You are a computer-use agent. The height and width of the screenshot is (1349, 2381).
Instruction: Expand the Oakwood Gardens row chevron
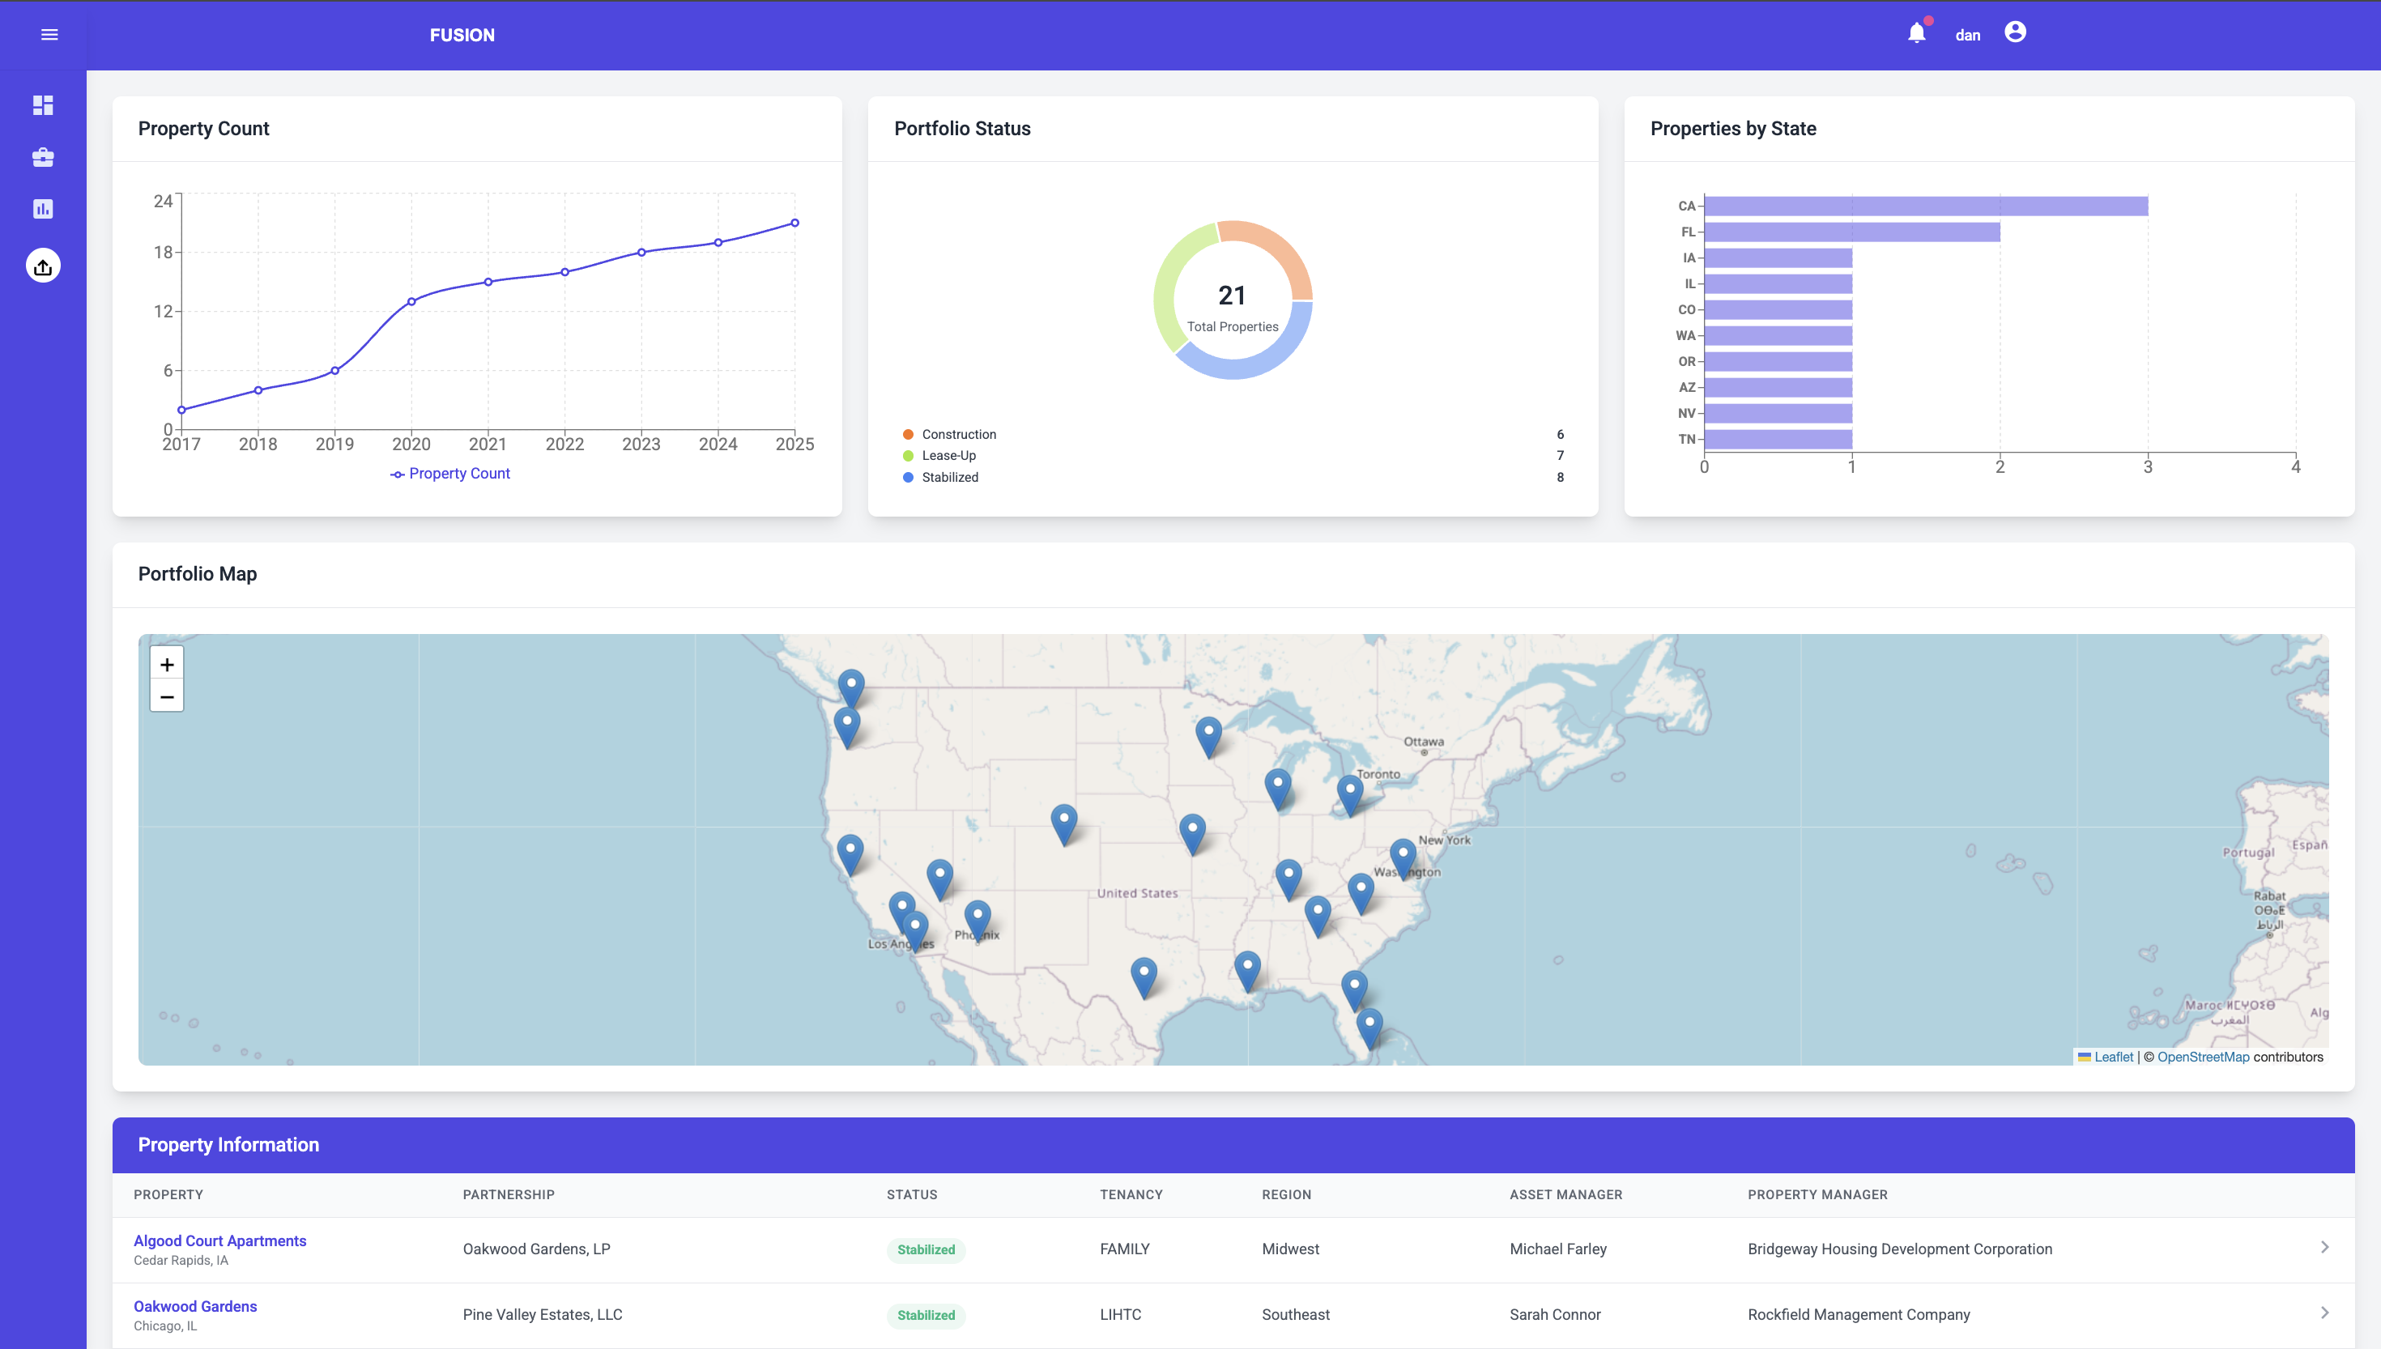2323,1313
